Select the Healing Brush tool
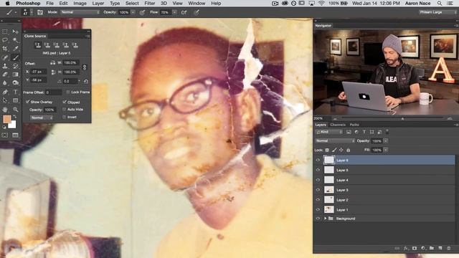This screenshot has height=258, width=459. (x=5, y=57)
